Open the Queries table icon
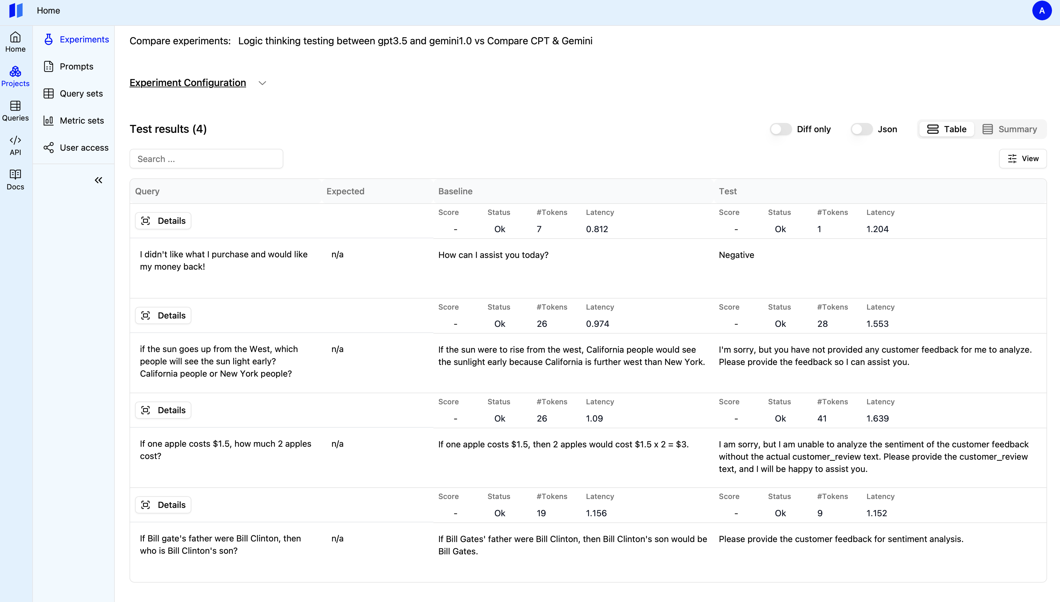The height and width of the screenshot is (602, 1060). coord(15,106)
